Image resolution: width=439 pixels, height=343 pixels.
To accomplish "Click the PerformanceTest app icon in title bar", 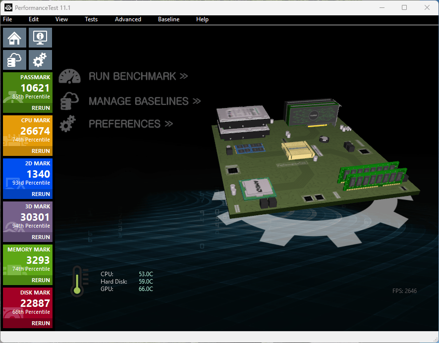I will [8, 7].
